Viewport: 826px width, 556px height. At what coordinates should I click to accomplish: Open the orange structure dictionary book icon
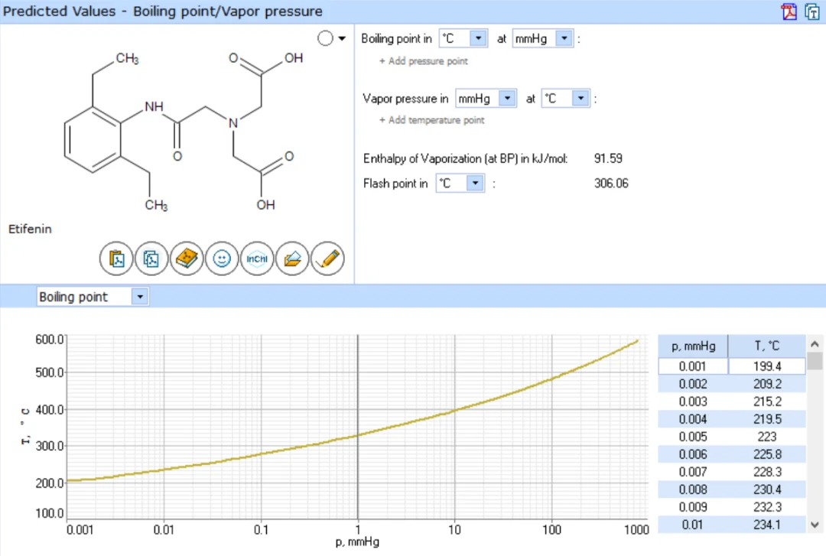[x=187, y=258]
